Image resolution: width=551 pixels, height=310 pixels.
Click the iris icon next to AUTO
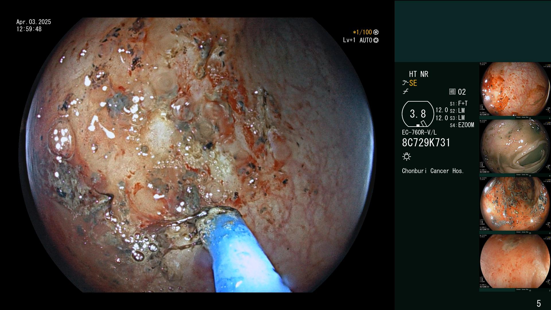tap(376, 40)
